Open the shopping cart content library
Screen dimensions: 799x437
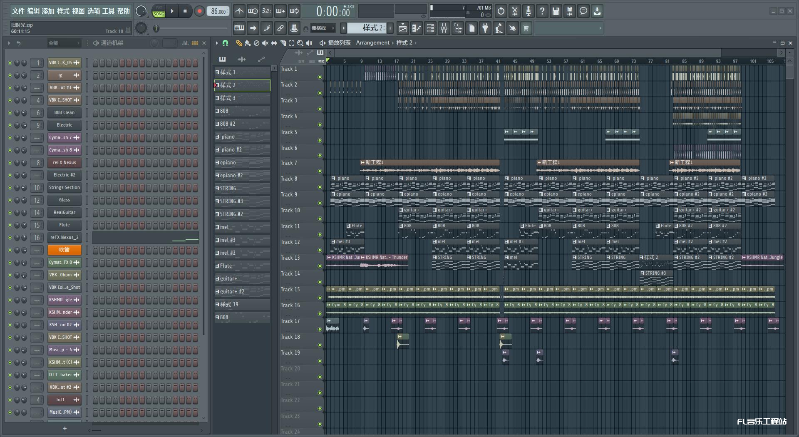coord(526,28)
